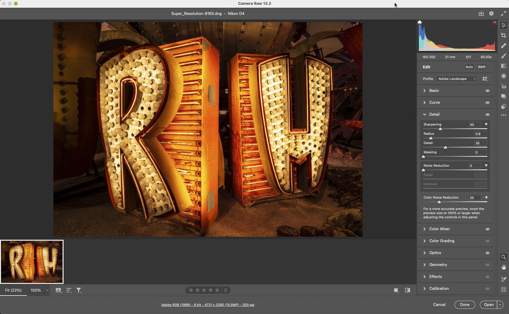Expand the Color Grading panel
509x314 pixels.
[442, 241]
